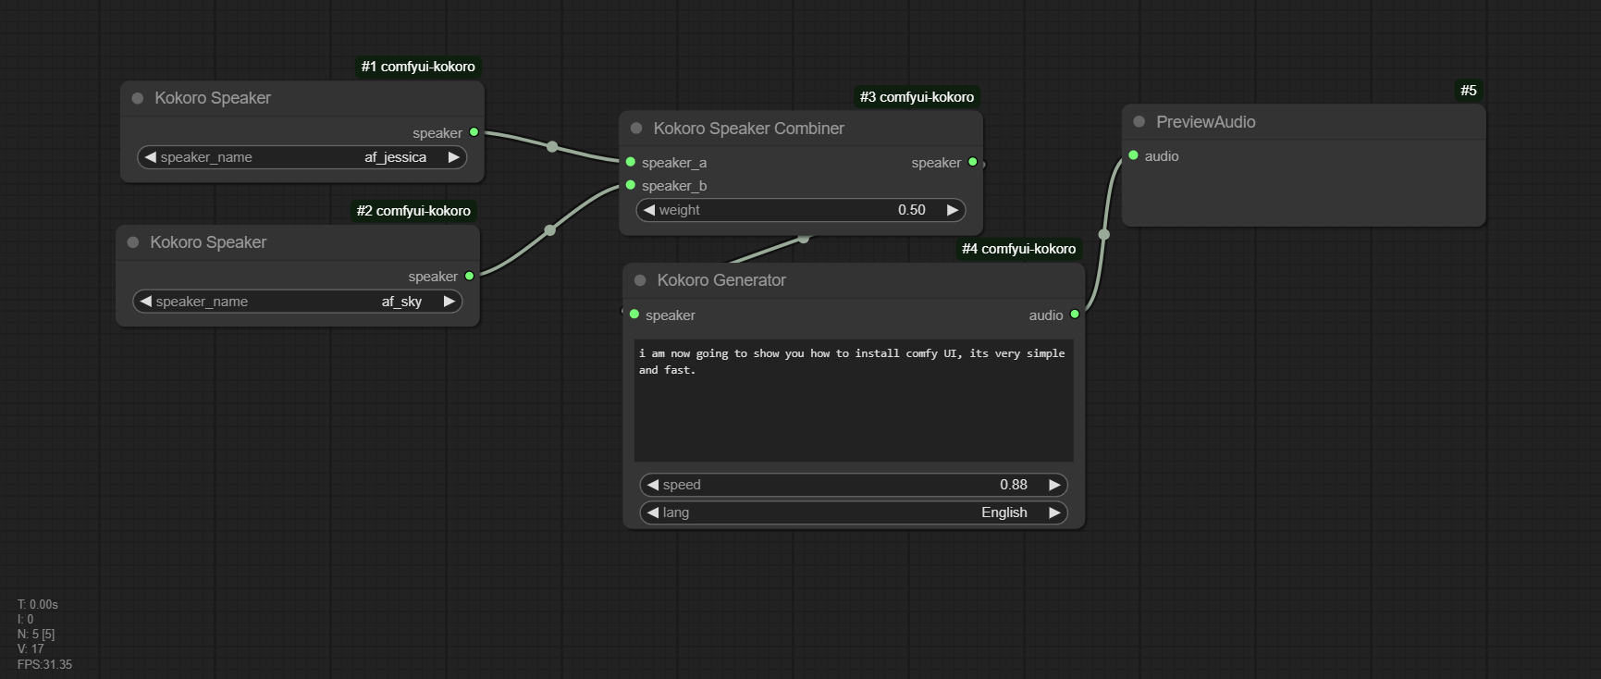Open the af_sky speaker_name dropdown
Viewport: 1601px width, 679px height.
pyautogui.click(x=297, y=302)
